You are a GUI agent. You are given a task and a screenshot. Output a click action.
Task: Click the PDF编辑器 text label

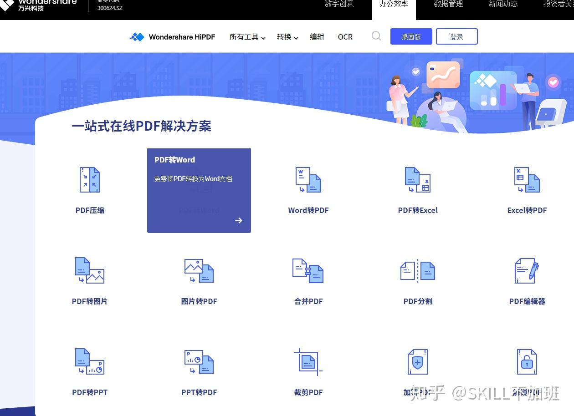pos(527,301)
